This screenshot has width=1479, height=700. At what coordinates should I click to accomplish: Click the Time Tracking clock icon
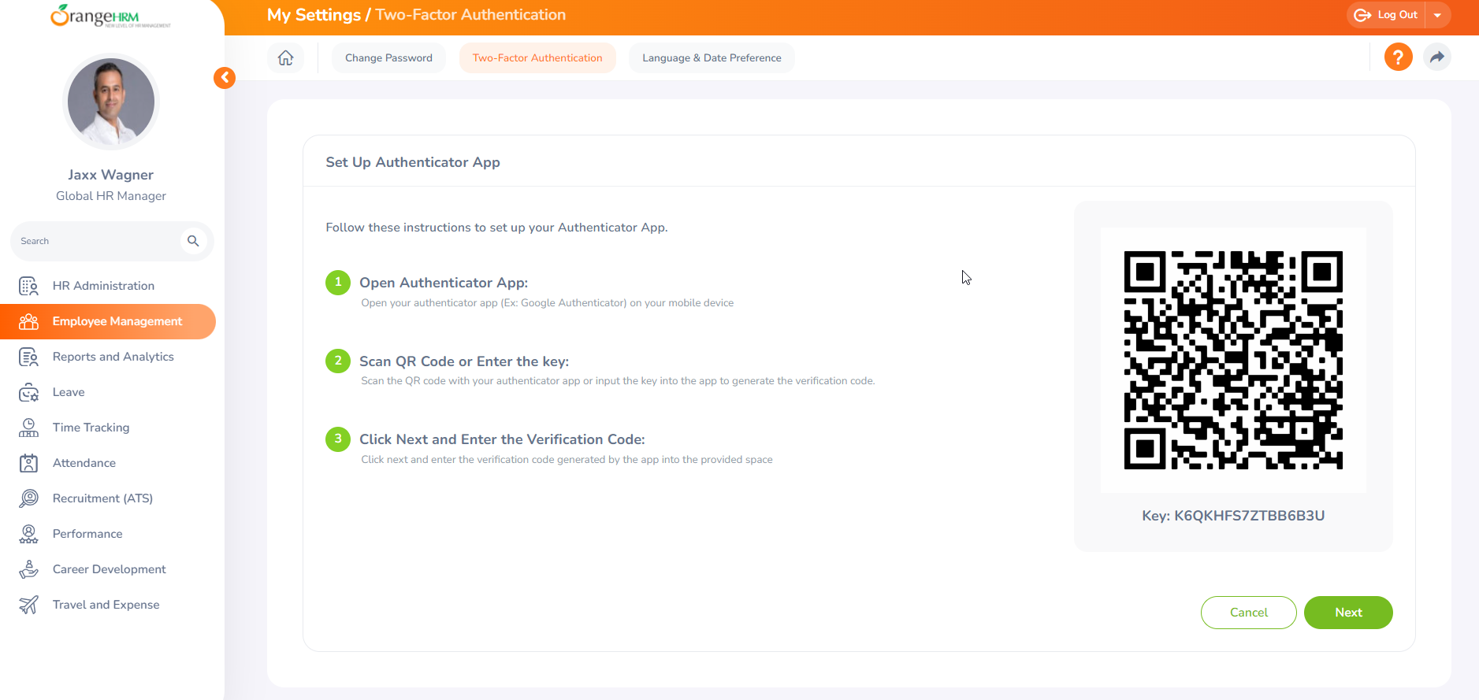(28, 428)
